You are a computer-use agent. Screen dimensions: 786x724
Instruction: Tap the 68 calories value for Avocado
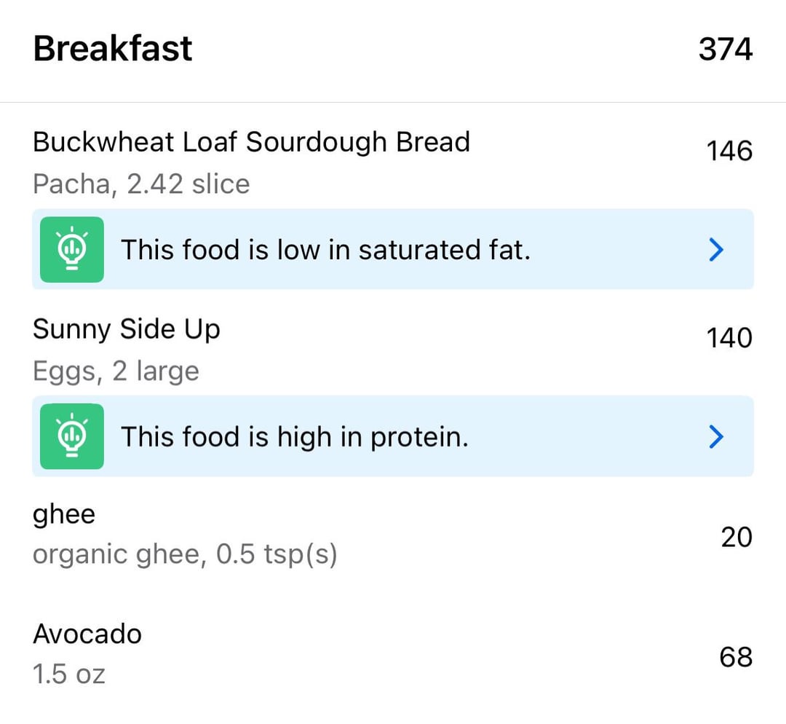pyautogui.click(x=736, y=657)
